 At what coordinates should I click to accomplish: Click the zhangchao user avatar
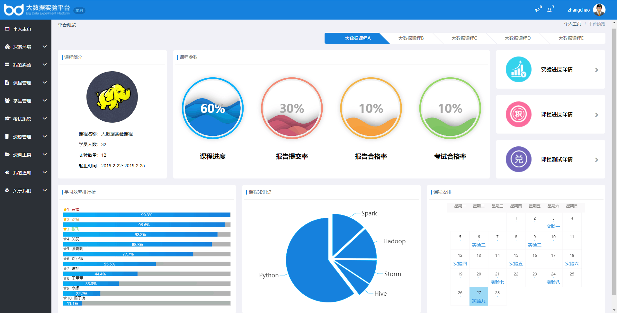tap(599, 10)
